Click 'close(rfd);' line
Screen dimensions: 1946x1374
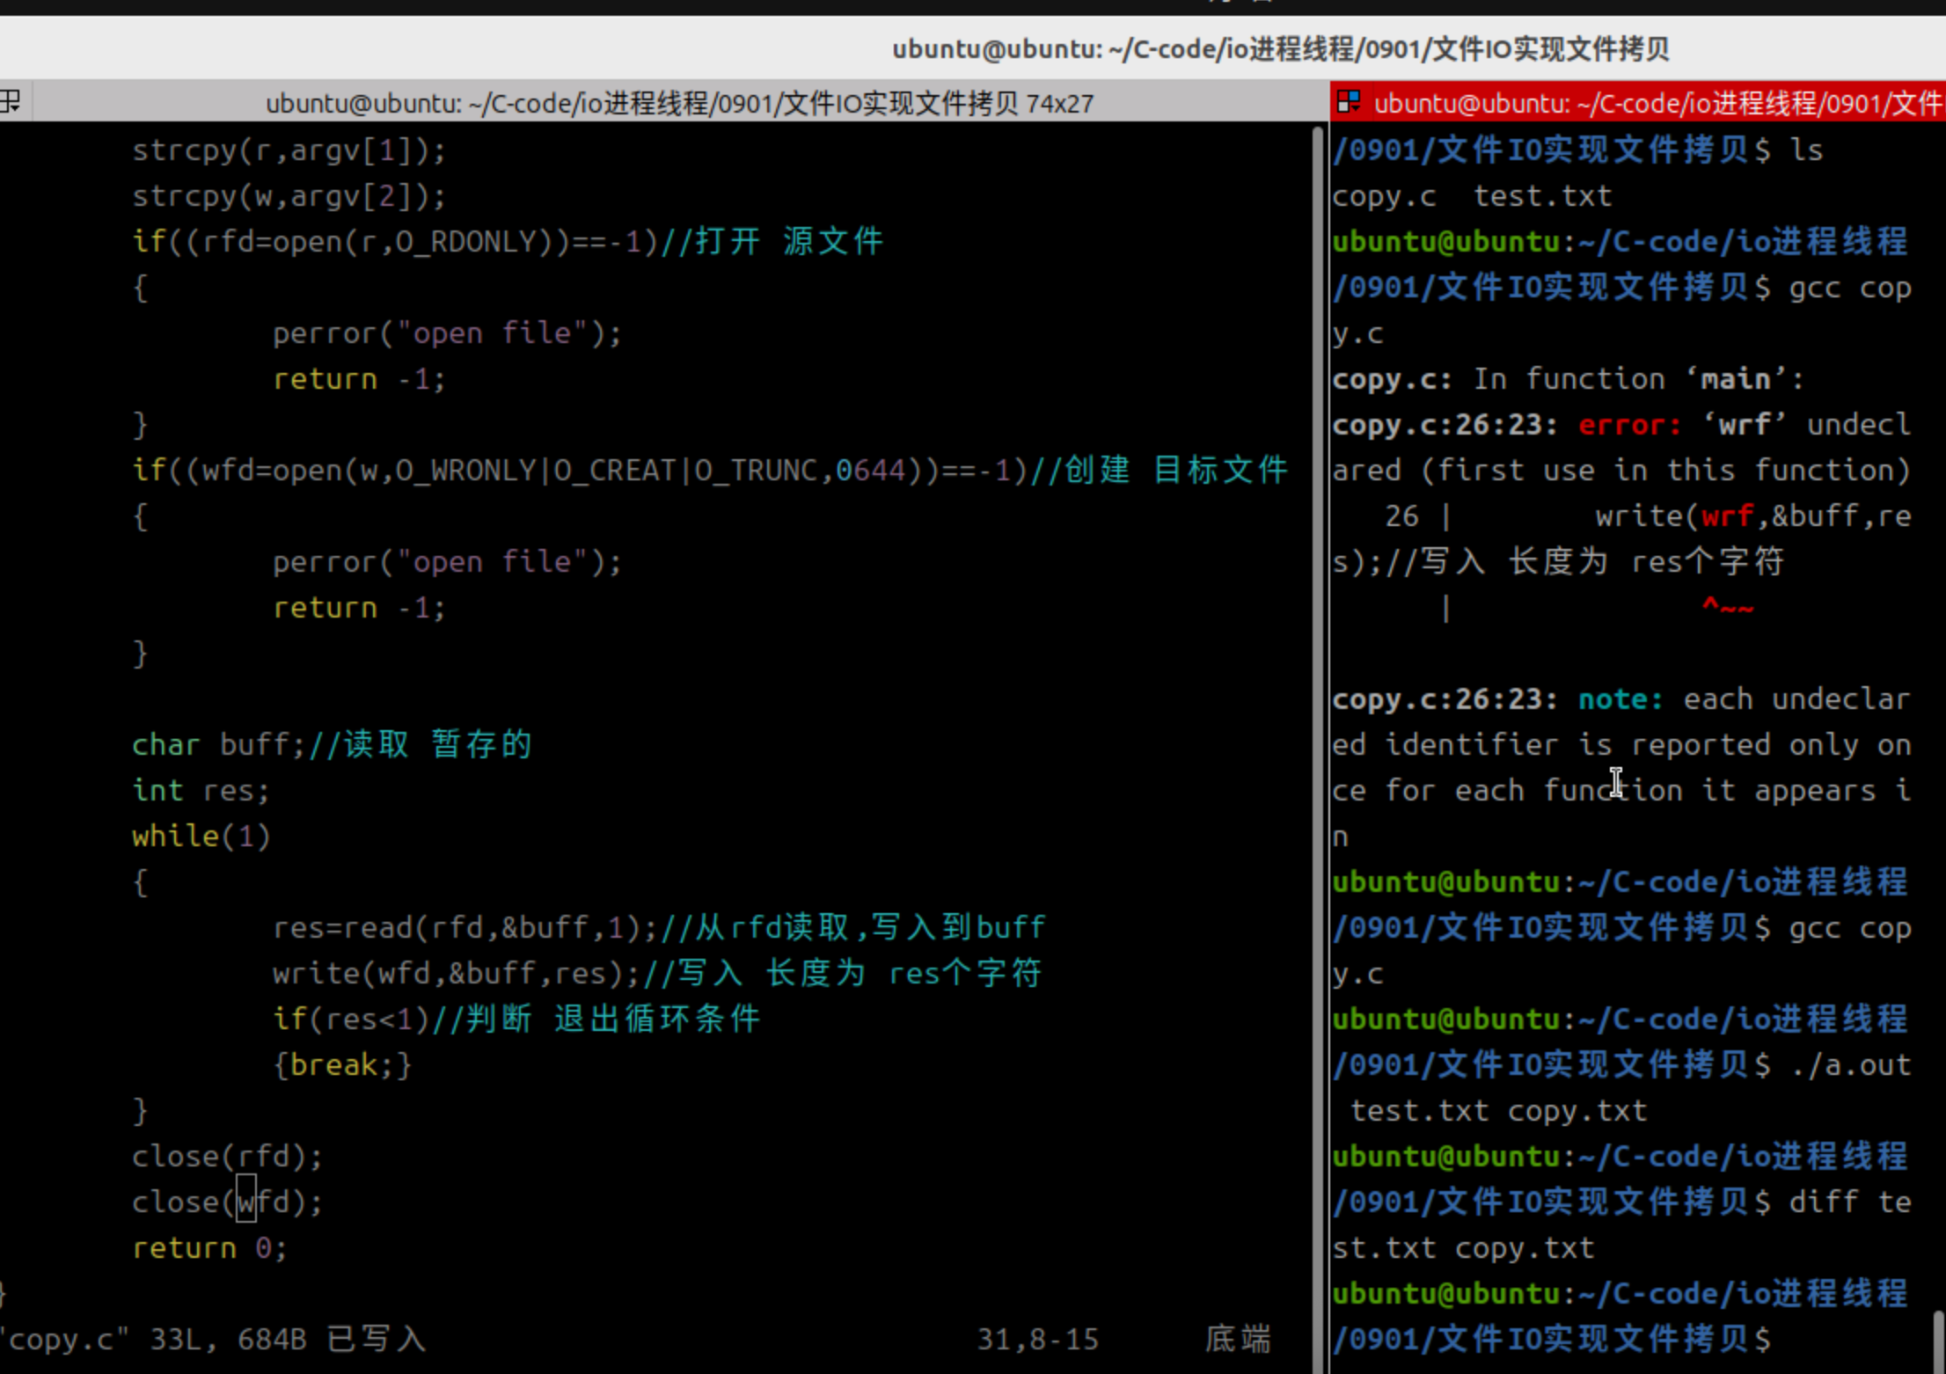pos(228,1157)
